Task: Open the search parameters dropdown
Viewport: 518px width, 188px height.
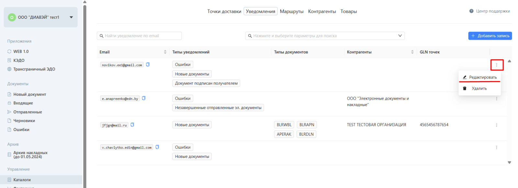Action: point(400,36)
